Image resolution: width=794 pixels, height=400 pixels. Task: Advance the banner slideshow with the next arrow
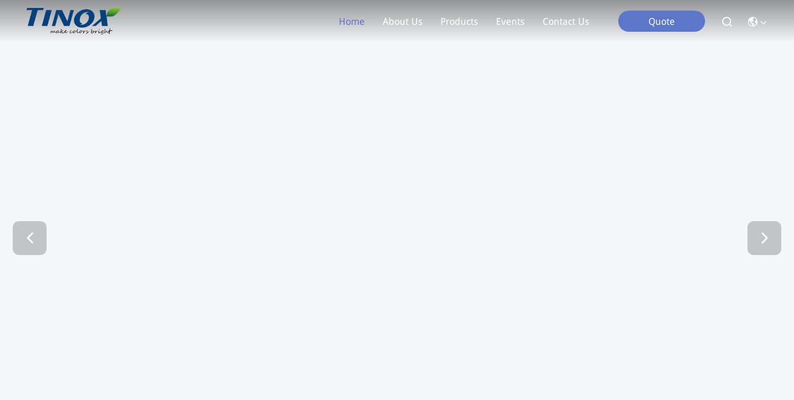click(x=764, y=238)
